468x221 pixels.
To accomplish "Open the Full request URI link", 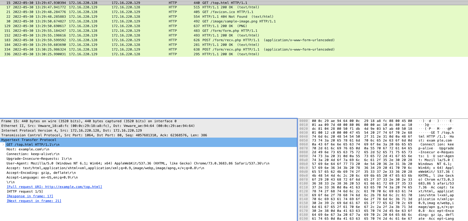I will pos(54,187).
